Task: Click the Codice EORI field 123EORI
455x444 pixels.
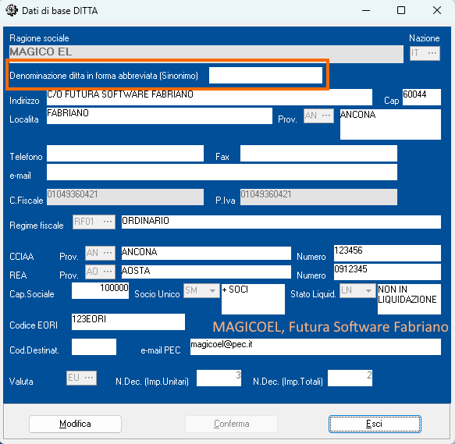Action: (x=128, y=321)
